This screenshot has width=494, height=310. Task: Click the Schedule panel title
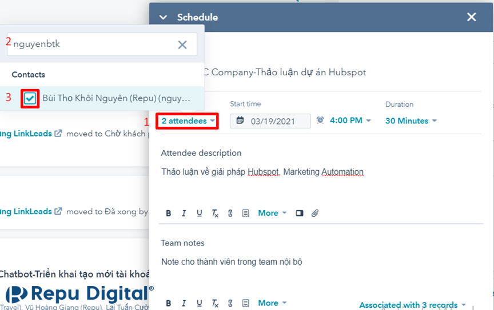pyautogui.click(x=197, y=17)
